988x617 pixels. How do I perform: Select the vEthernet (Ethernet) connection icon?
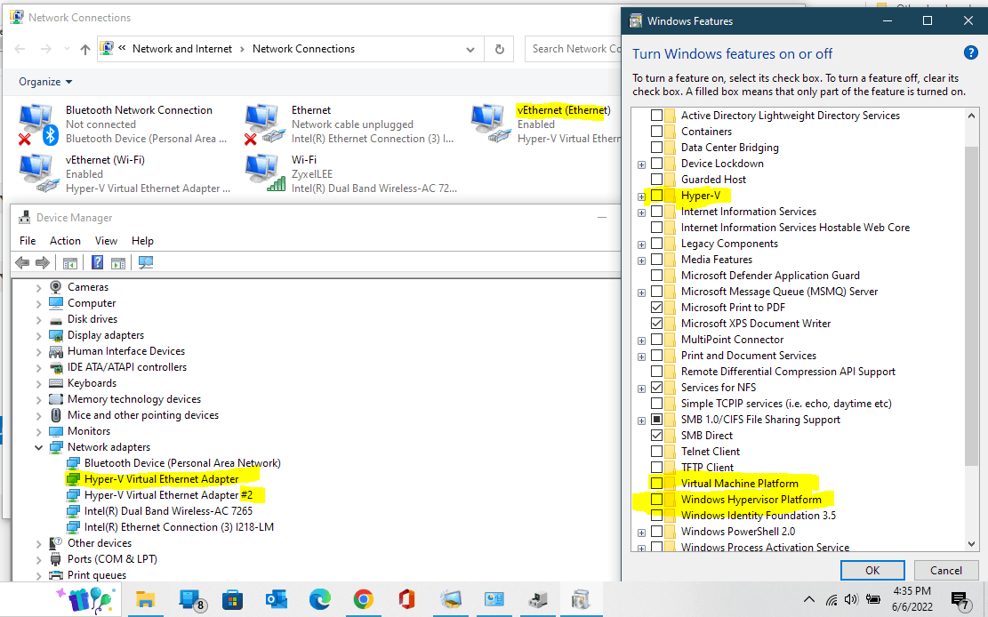point(490,124)
